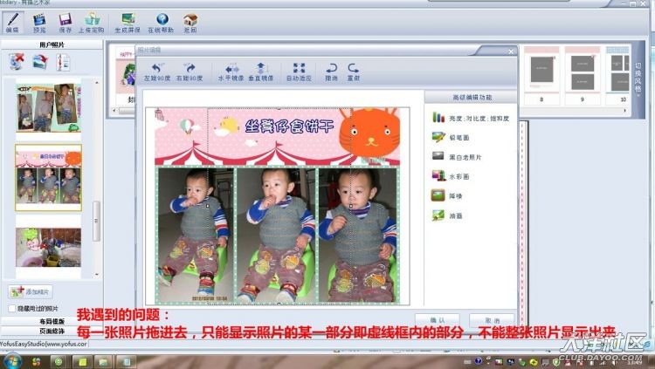655x369 pixels.
Task: Click the save (保存) floppy disk icon
Action: 65,18
